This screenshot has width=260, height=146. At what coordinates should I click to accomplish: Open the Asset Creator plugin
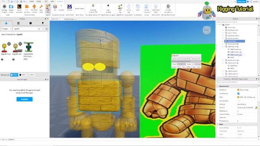pyautogui.click(x=80, y=9)
